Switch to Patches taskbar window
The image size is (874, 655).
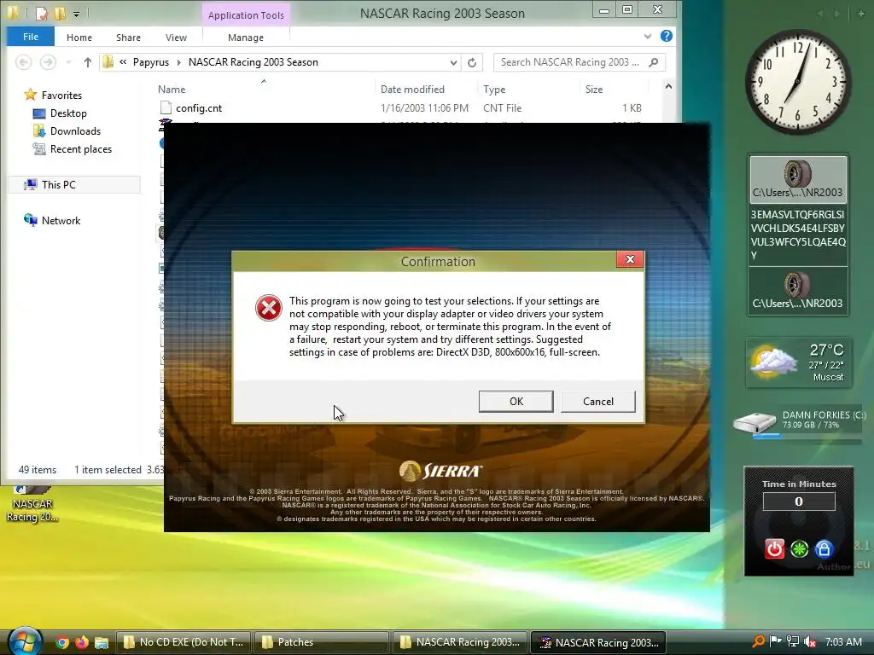322,642
